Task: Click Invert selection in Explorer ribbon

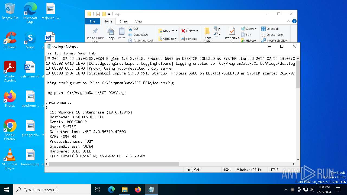Action: click(x=274, y=41)
